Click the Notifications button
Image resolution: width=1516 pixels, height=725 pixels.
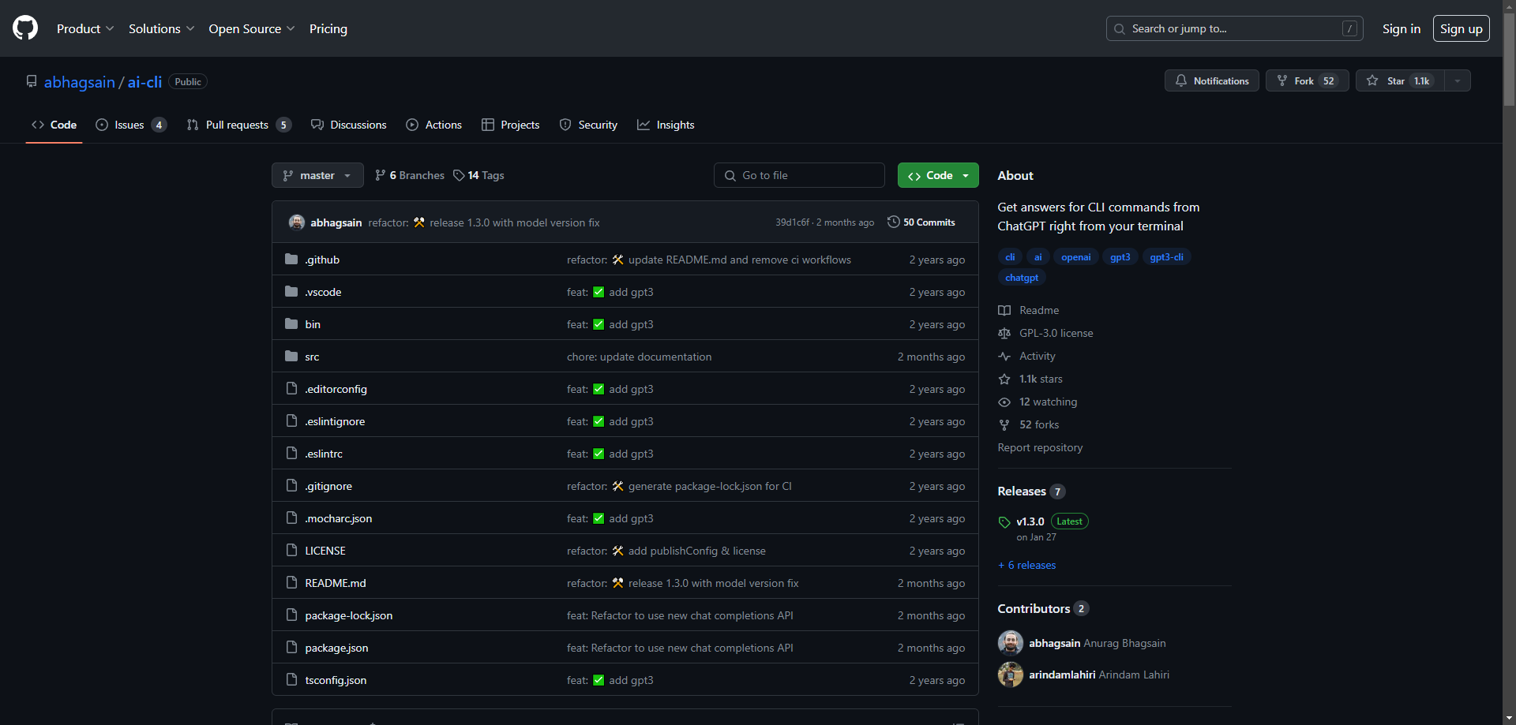1212,80
